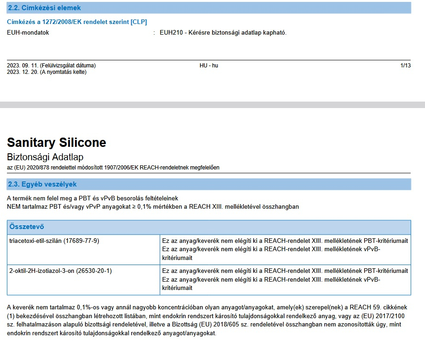The image size is (425, 344).
Task: Click the '2.3. Egyéb veszélyek' section header
Action: pos(42,184)
